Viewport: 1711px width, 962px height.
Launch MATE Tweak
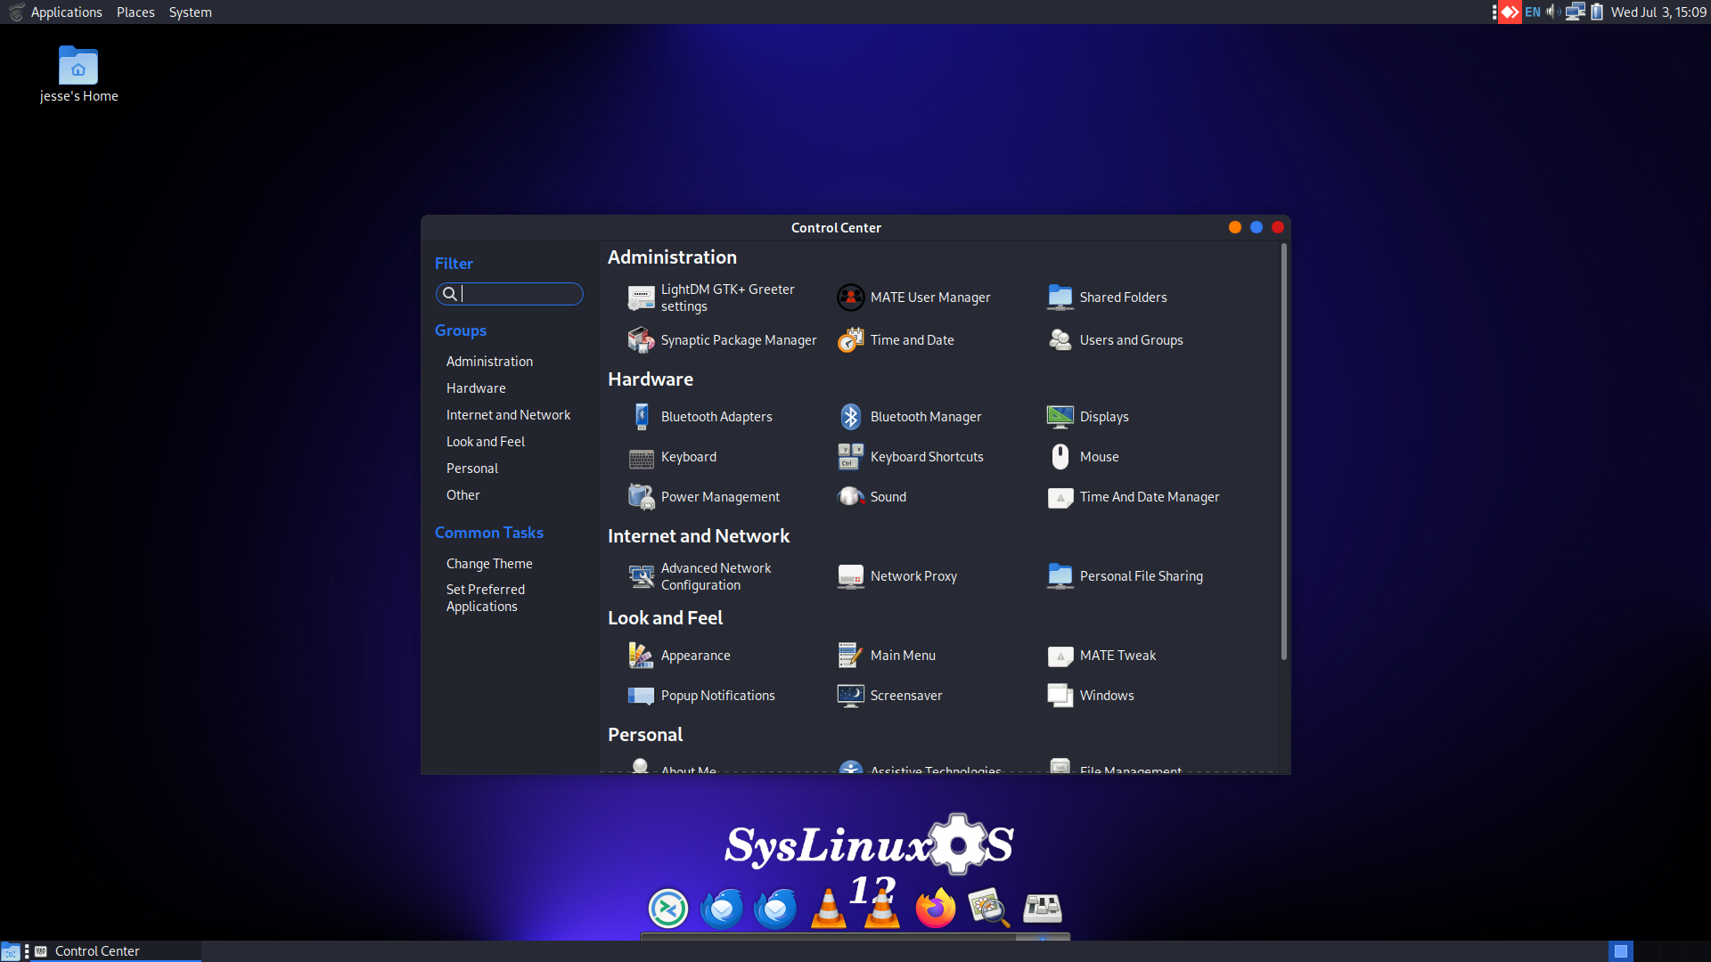(x=1101, y=656)
